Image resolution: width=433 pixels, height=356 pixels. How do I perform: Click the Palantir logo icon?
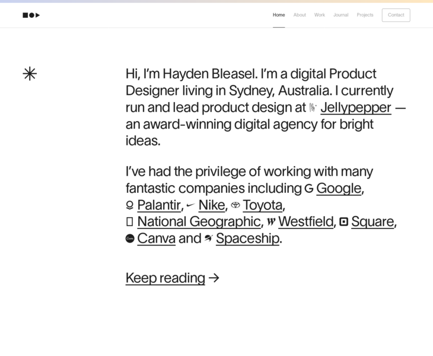click(130, 205)
